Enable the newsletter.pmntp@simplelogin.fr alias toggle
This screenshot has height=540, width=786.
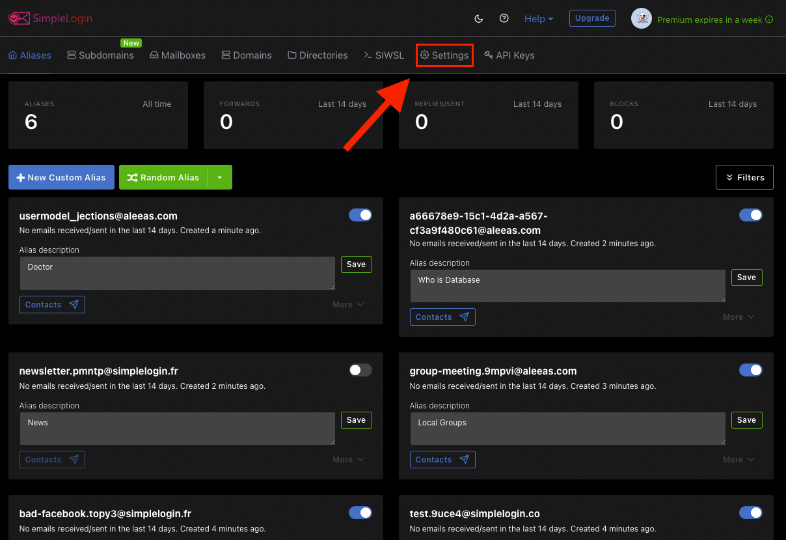pyautogui.click(x=360, y=370)
